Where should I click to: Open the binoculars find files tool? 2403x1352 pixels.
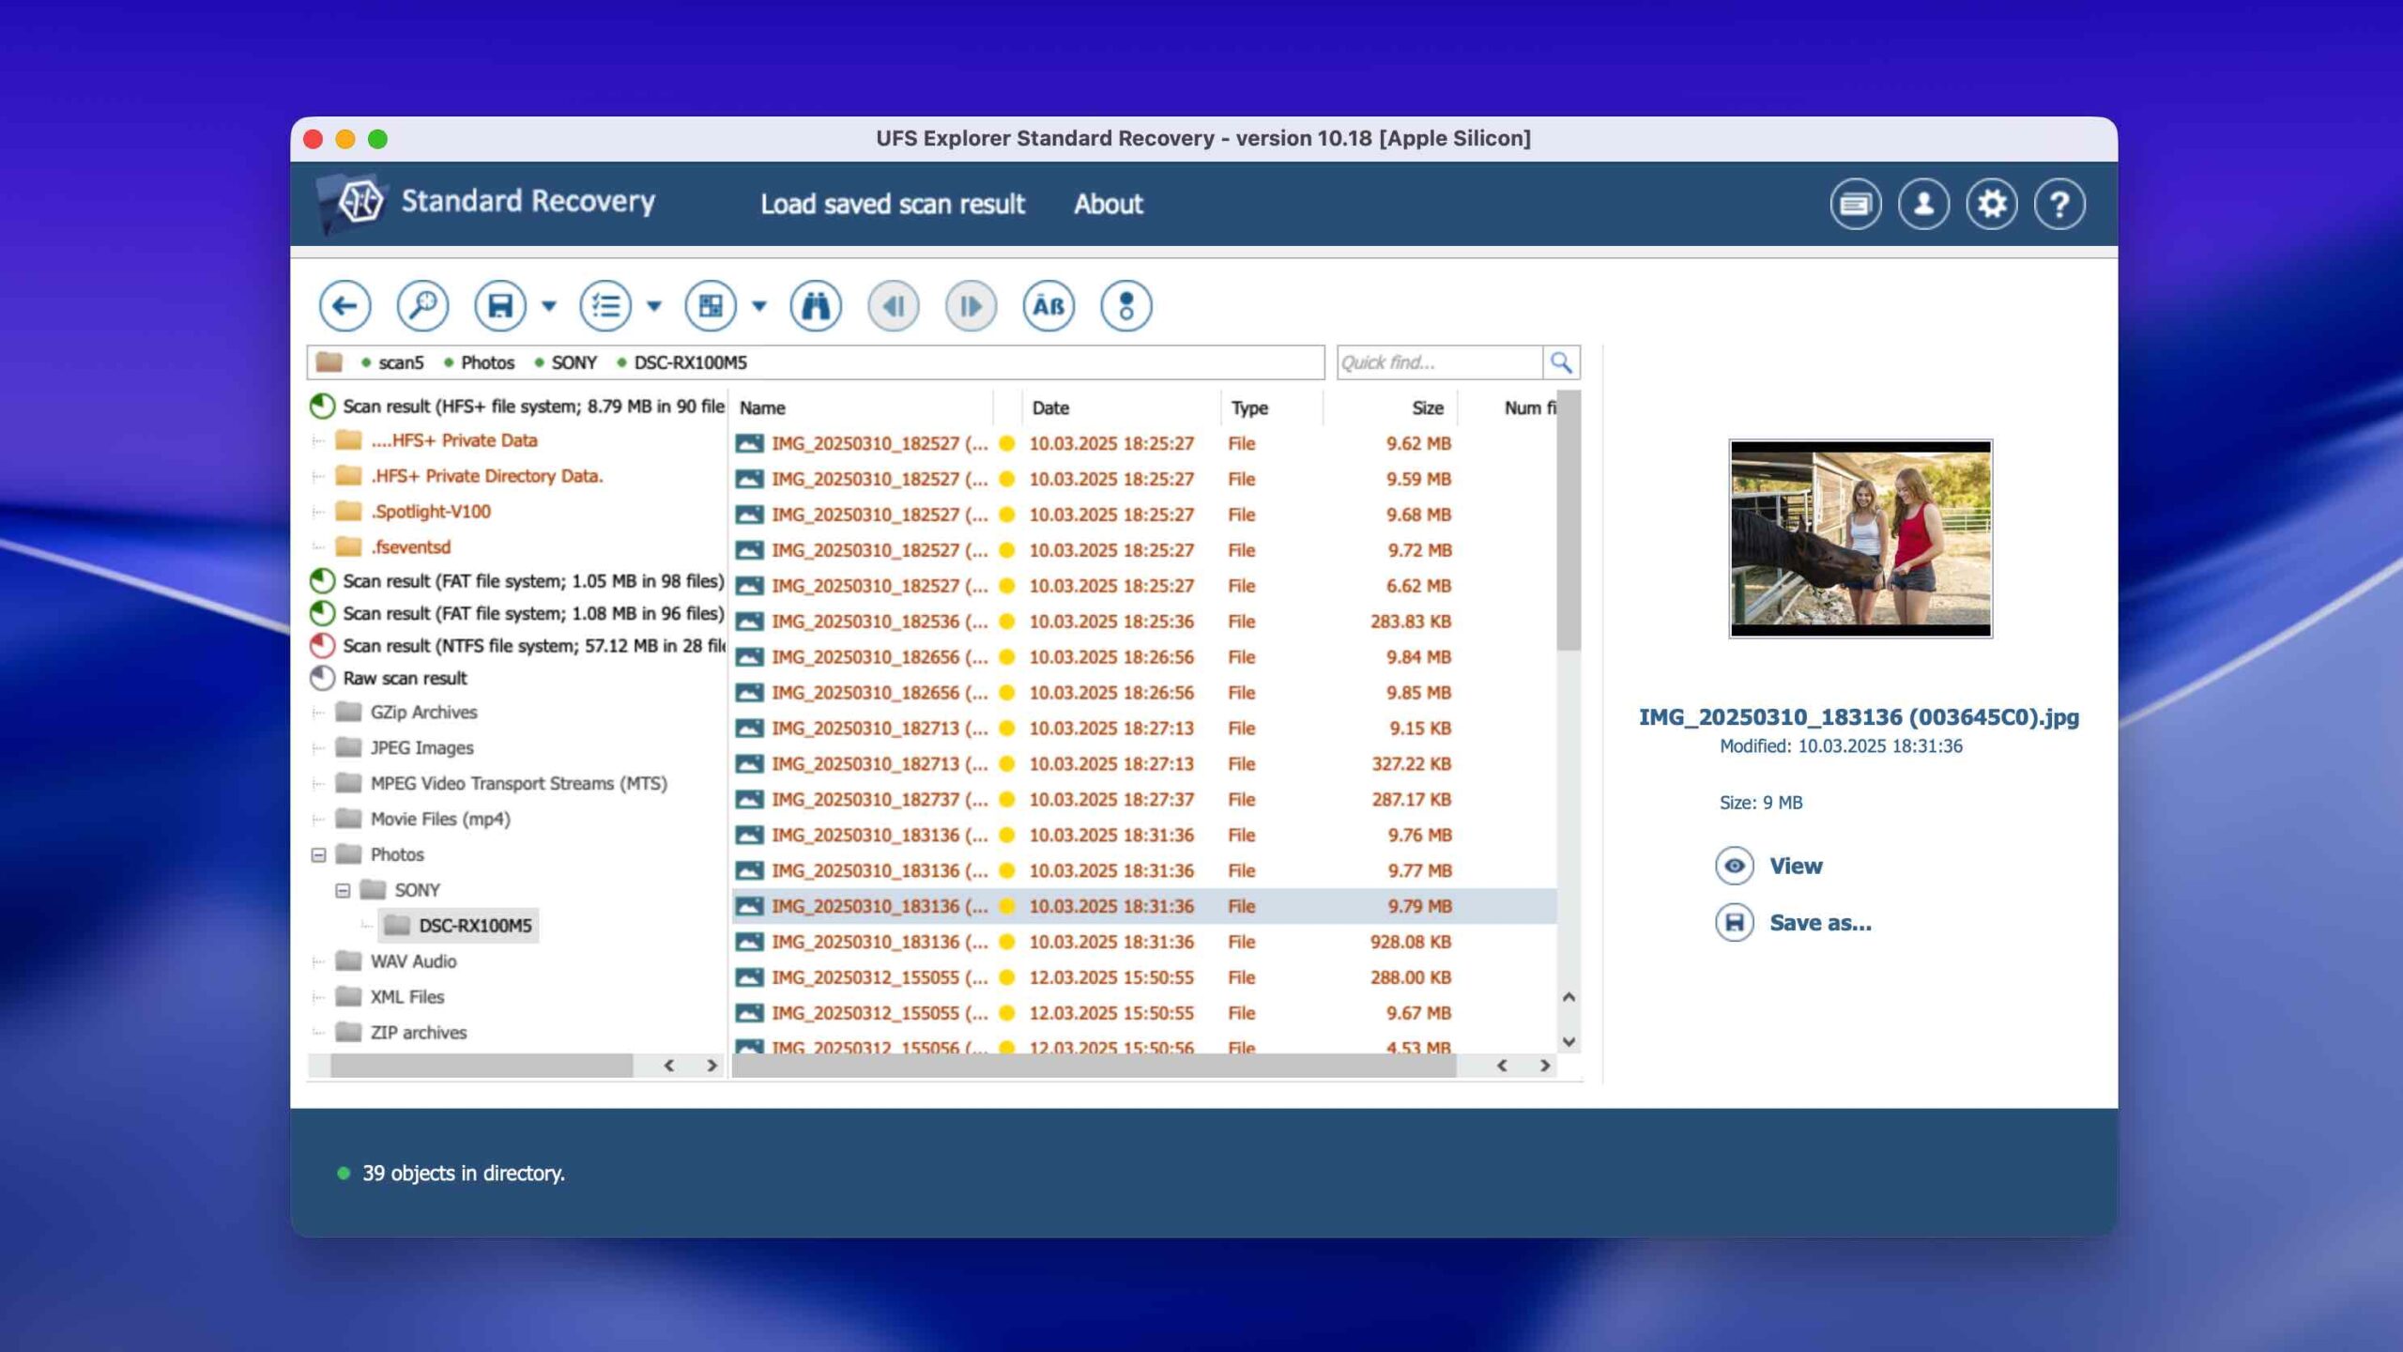(x=816, y=306)
